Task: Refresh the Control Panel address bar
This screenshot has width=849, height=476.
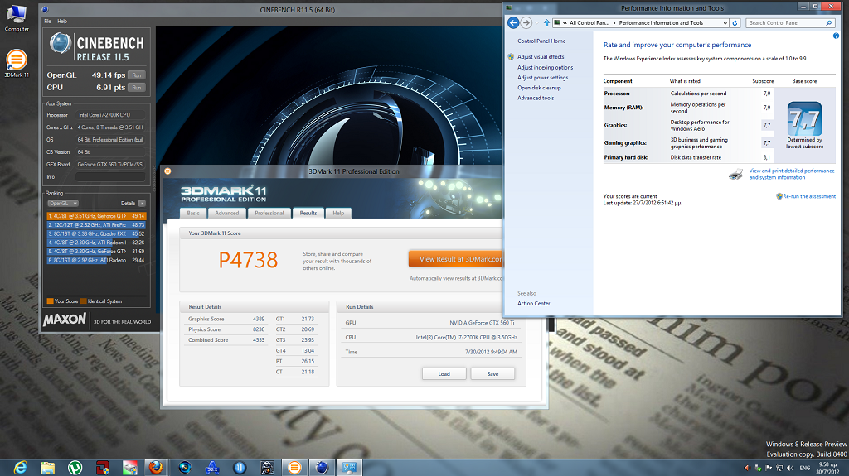Action: pos(735,22)
